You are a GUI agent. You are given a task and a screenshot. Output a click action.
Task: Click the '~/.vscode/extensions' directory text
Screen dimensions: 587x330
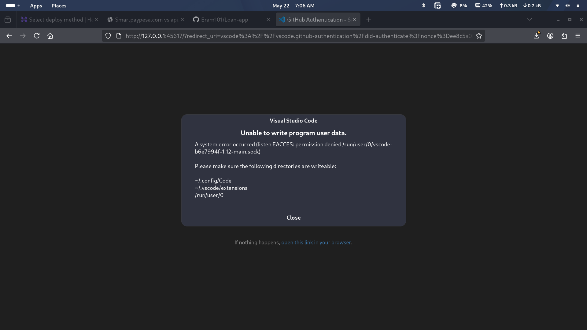pos(221,188)
